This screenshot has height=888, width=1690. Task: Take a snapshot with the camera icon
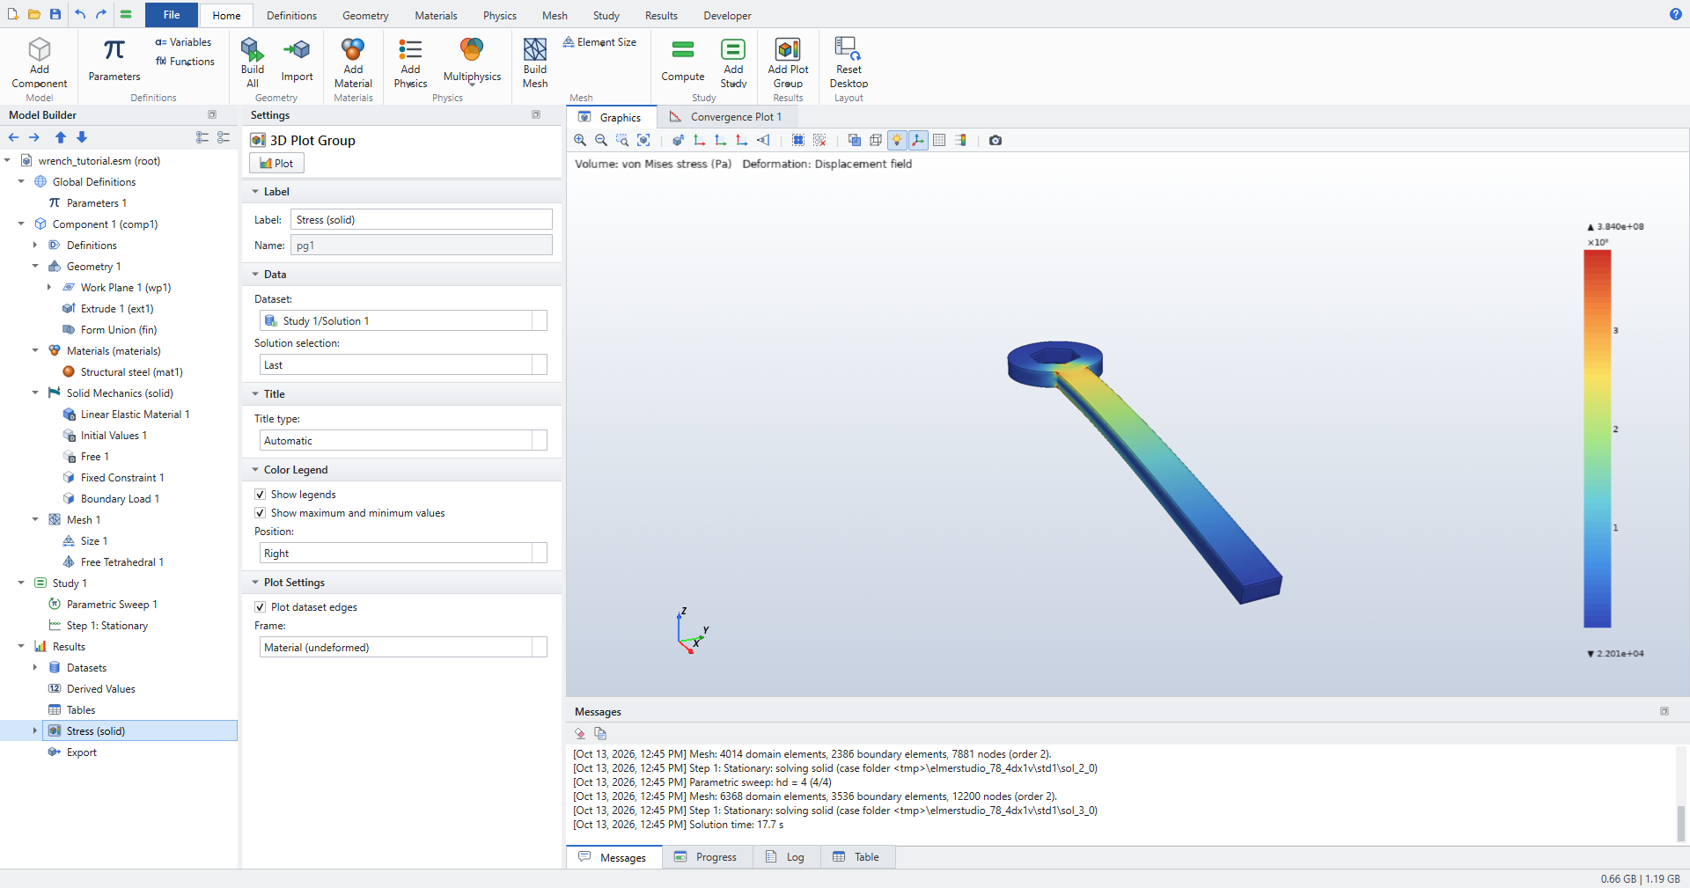[x=996, y=140]
